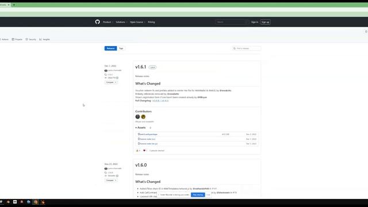This screenshot has height=207, width=368.
Task: Open the Pricing page link
Action: point(151,22)
